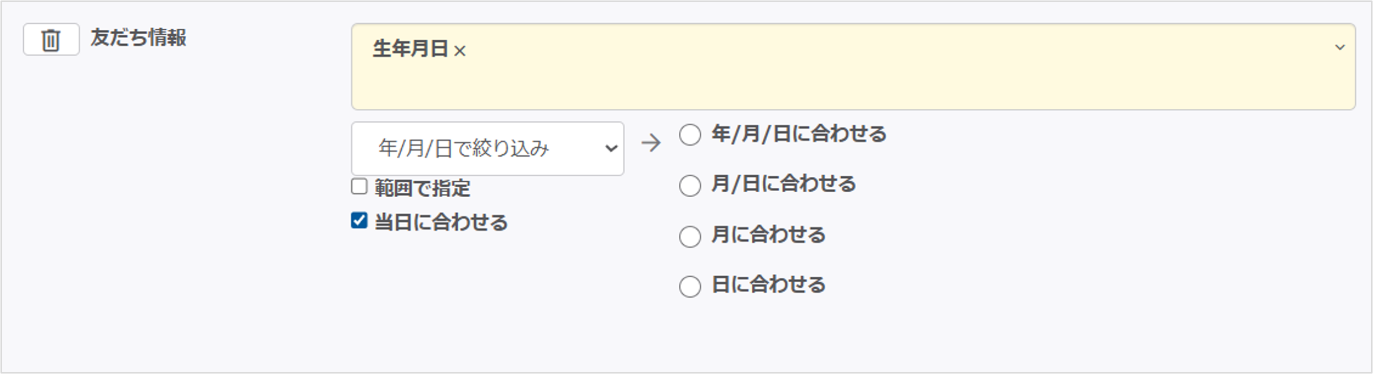Screen dimensions: 1373x374
Task: Expand the yellow field's right-side chevron
Action: 1340,48
